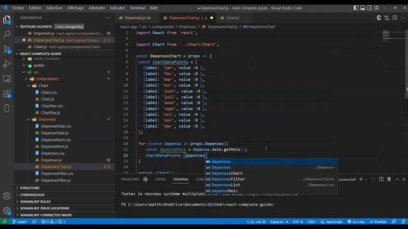Image resolution: width=408 pixels, height=229 pixels.
Task: Open customize layout icon
Action: pyautogui.click(x=377, y=8)
